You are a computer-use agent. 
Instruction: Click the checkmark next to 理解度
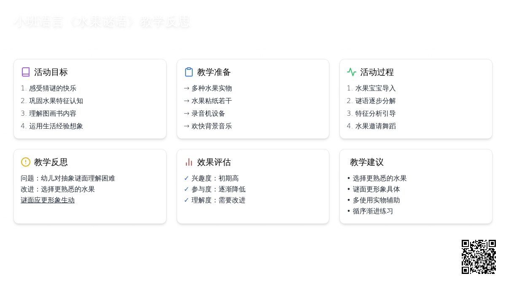[186, 200]
